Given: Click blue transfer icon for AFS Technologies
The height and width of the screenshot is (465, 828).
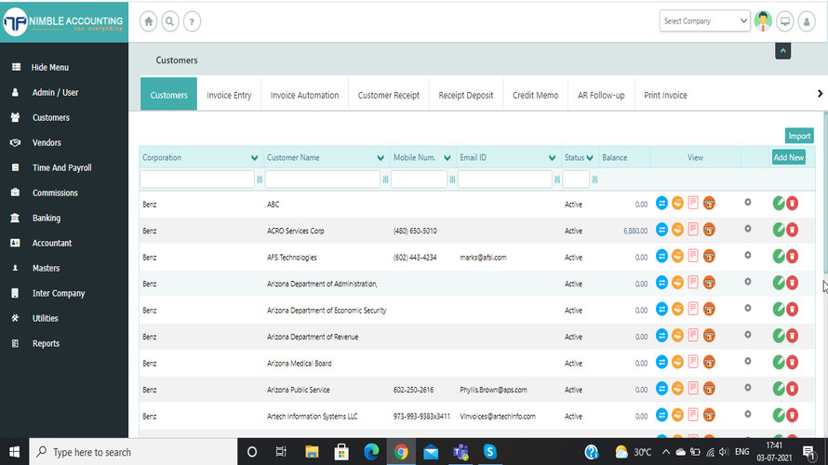Looking at the screenshot, I should (x=662, y=257).
